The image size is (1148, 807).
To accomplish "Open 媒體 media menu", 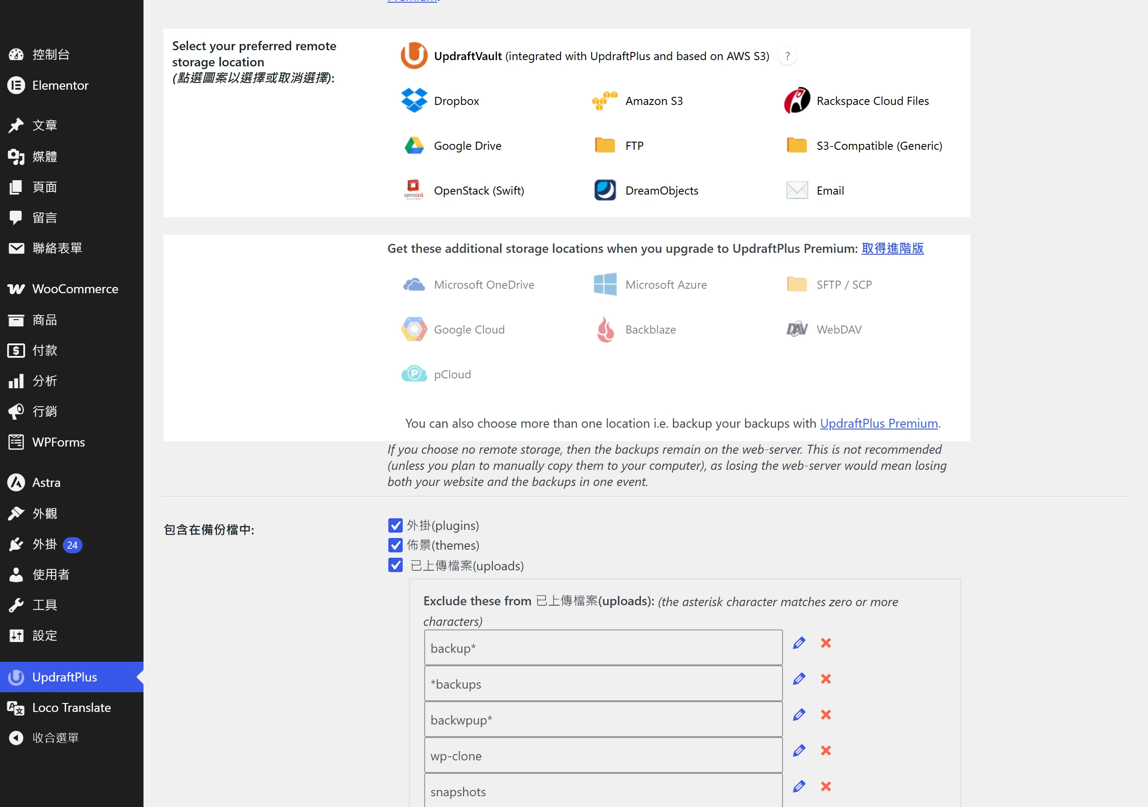I will click(71, 156).
